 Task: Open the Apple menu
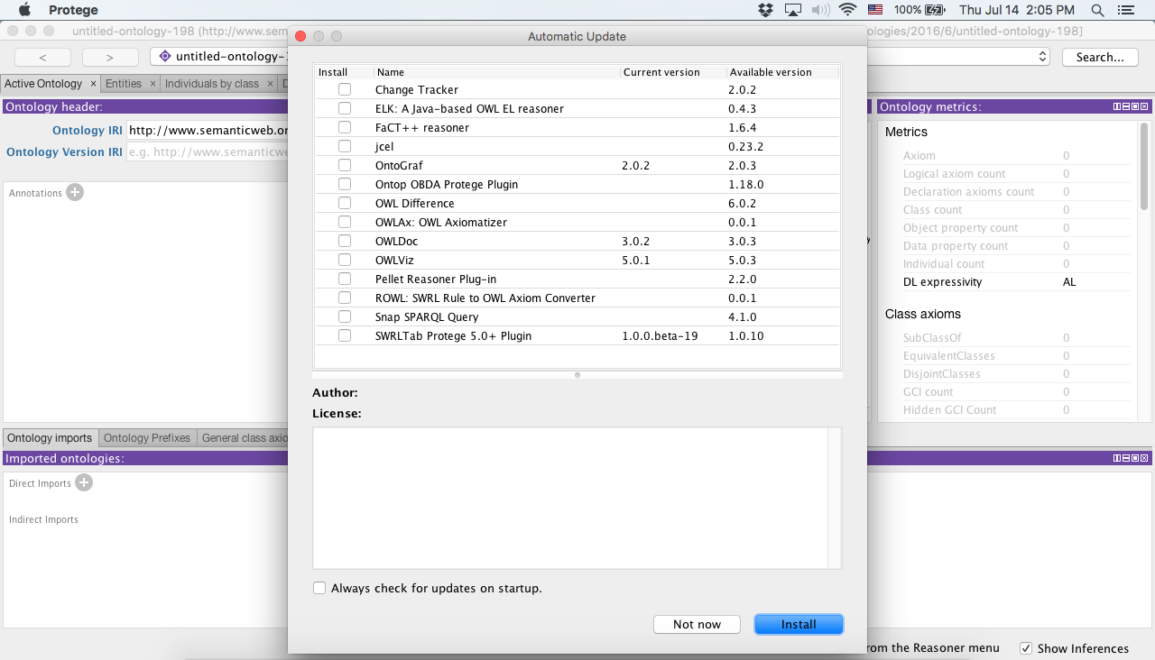(24, 10)
